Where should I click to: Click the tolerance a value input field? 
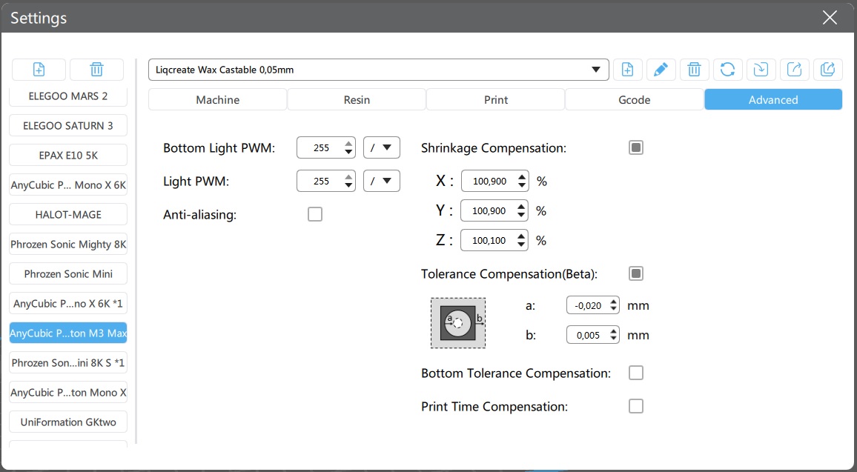coord(586,305)
